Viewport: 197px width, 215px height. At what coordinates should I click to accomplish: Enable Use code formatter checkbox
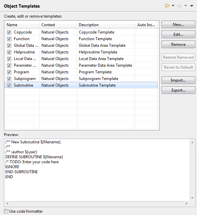(x=6, y=211)
